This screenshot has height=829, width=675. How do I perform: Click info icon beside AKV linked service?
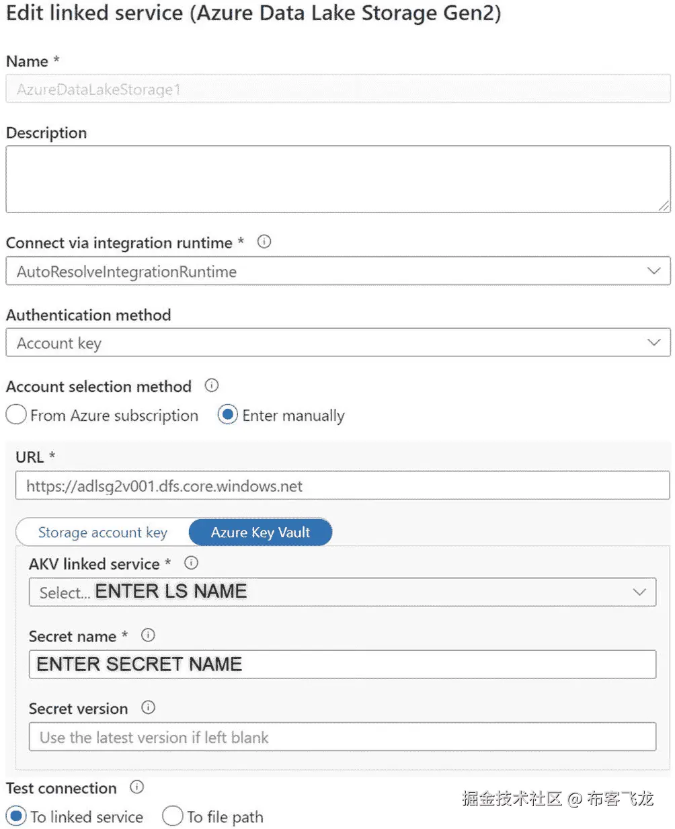coord(191,563)
